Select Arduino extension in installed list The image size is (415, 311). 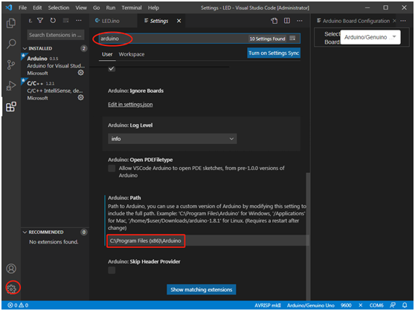point(55,65)
